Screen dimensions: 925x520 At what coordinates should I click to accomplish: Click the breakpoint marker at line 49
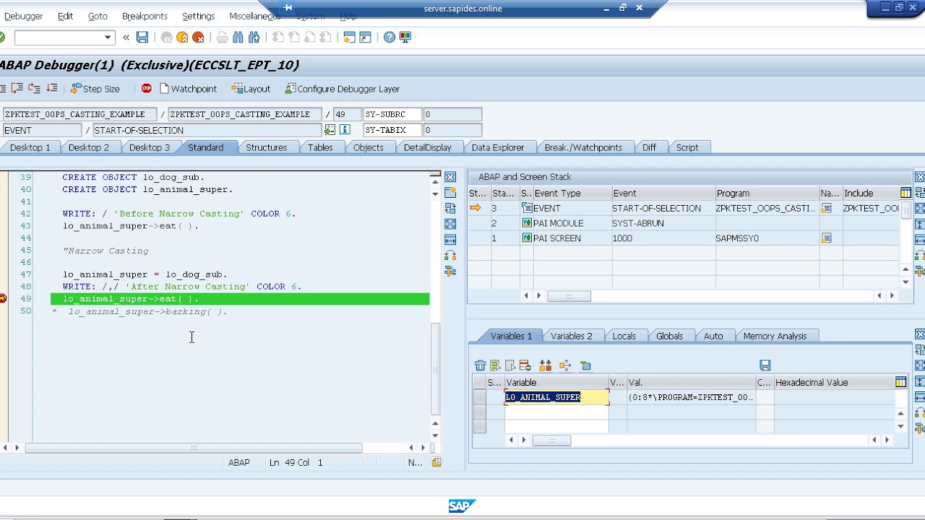[3, 299]
